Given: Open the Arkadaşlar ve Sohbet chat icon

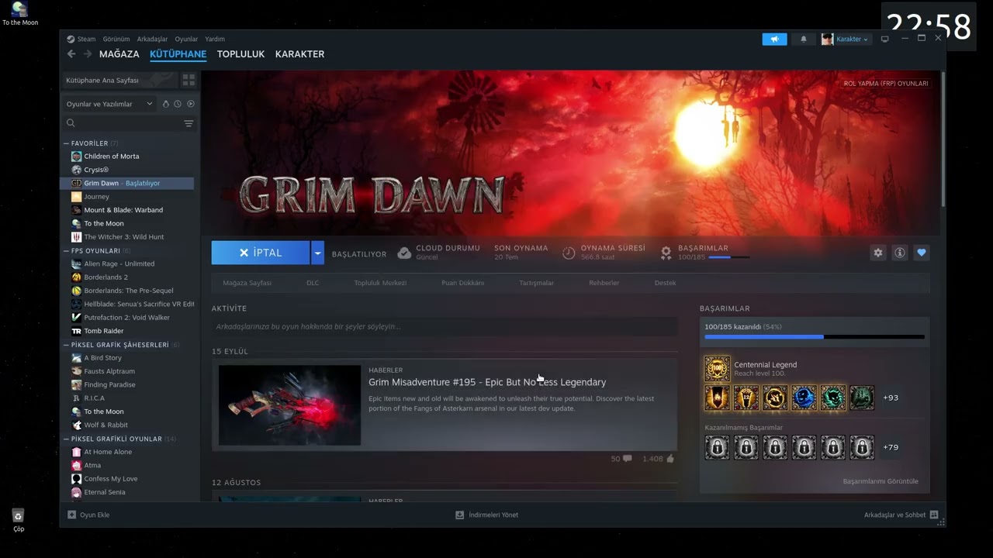Looking at the screenshot, I should coord(934,515).
